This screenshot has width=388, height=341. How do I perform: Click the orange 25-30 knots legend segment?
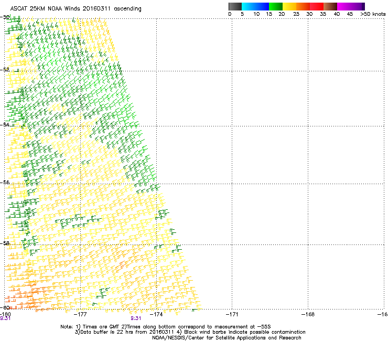tap(303, 6)
